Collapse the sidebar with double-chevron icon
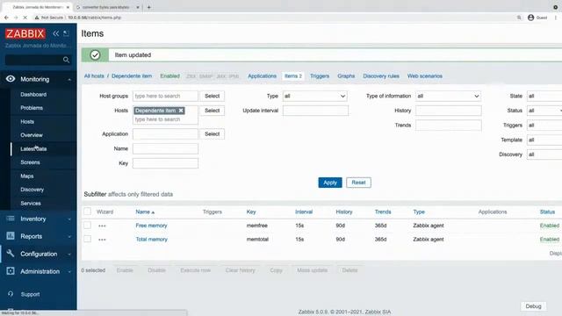This screenshot has width=562, height=316. pyautogui.click(x=56, y=33)
